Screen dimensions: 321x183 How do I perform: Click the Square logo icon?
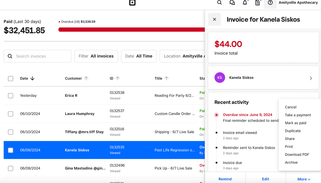132,3
